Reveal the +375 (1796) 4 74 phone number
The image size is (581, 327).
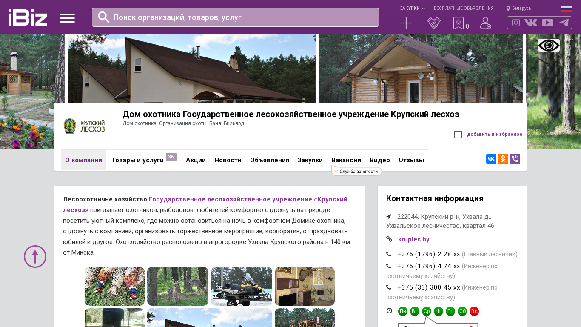tap(429, 266)
